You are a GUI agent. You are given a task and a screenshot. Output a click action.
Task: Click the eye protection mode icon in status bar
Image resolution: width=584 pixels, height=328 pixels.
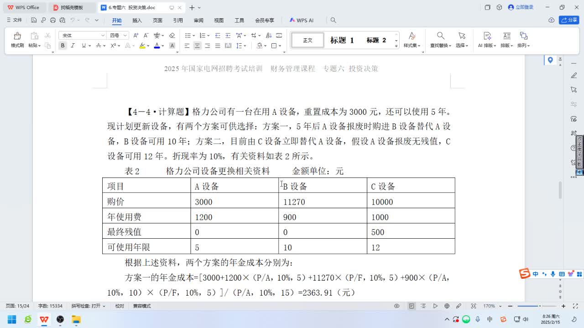[397, 306]
